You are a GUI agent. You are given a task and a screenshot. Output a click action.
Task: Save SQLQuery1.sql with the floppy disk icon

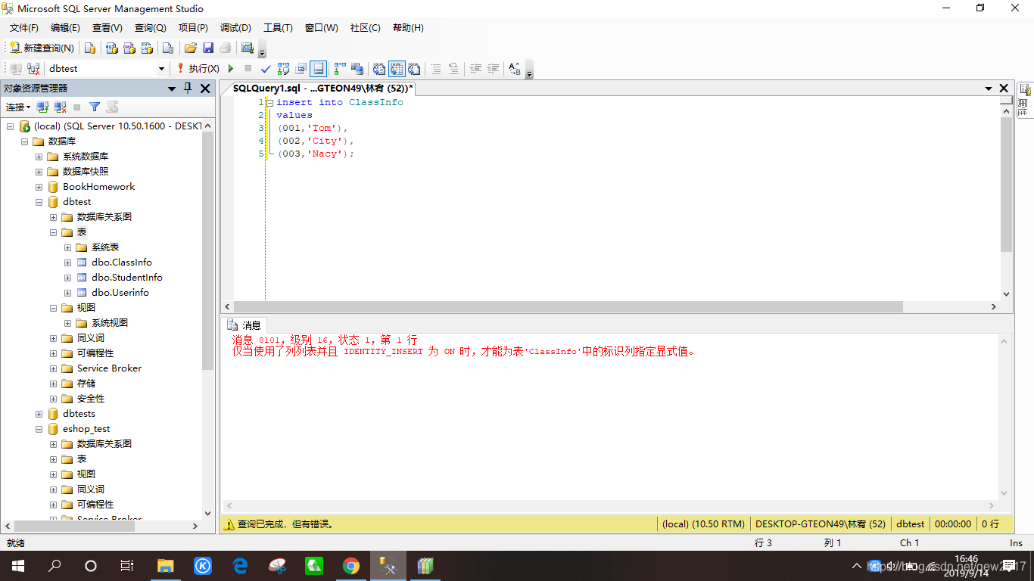click(208, 48)
